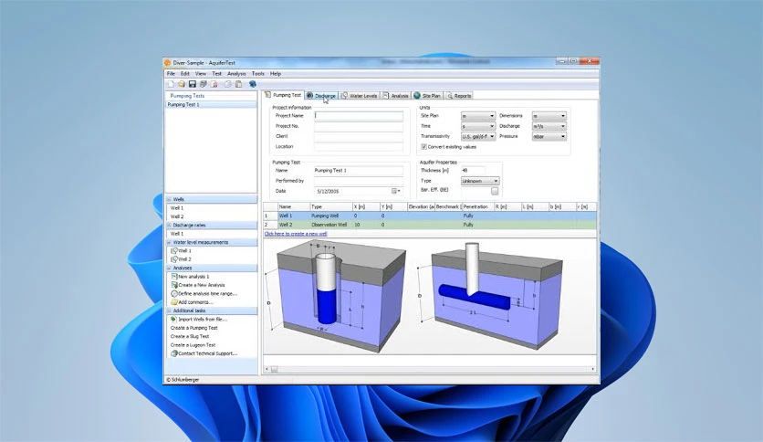The image size is (763, 442).
Task: Click the Pumping Test tab icon
Action: point(267,95)
